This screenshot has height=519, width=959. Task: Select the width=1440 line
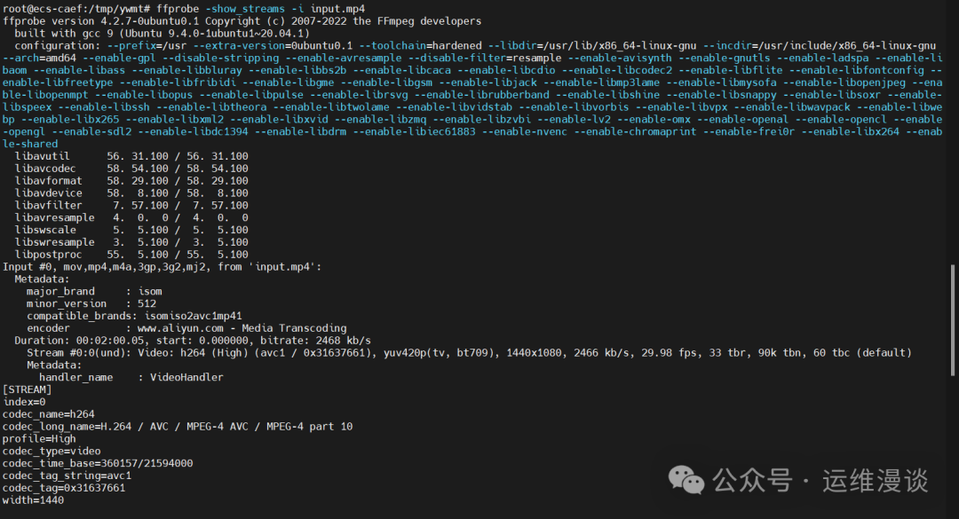point(34,499)
